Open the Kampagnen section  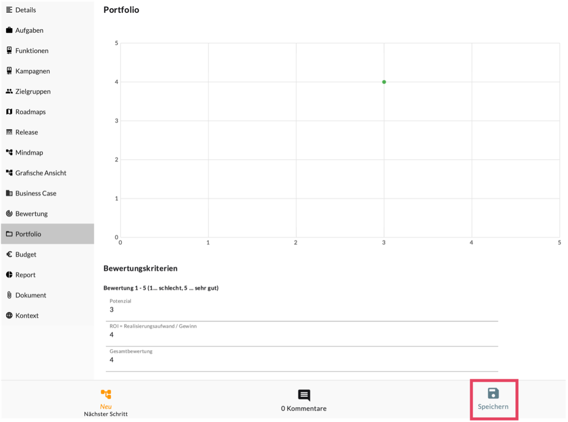point(33,71)
